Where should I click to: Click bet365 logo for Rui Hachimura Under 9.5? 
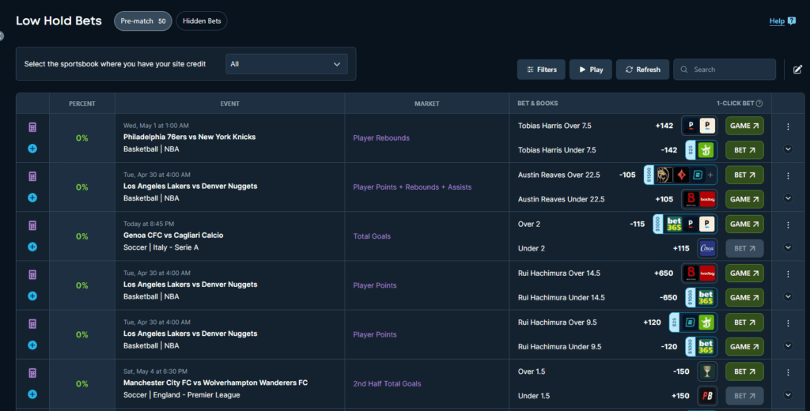click(x=706, y=346)
